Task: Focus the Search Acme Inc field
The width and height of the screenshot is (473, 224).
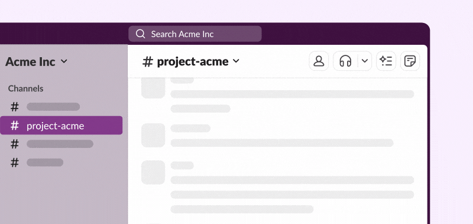Action: (x=195, y=34)
